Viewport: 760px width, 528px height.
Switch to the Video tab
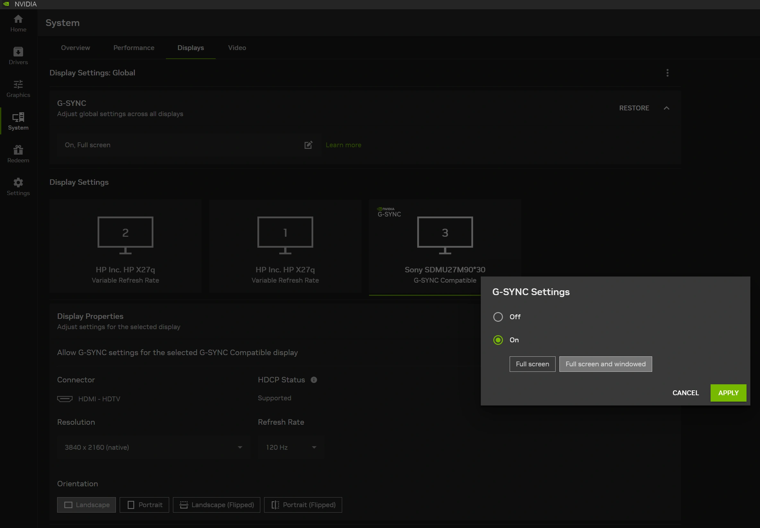pyautogui.click(x=237, y=47)
